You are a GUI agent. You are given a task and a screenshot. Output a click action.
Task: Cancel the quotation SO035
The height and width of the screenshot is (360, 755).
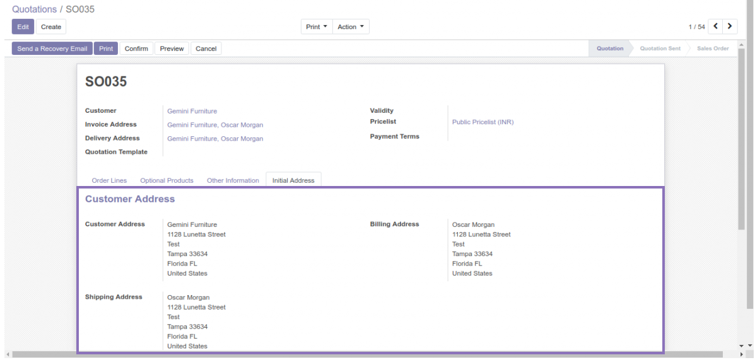click(206, 49)
